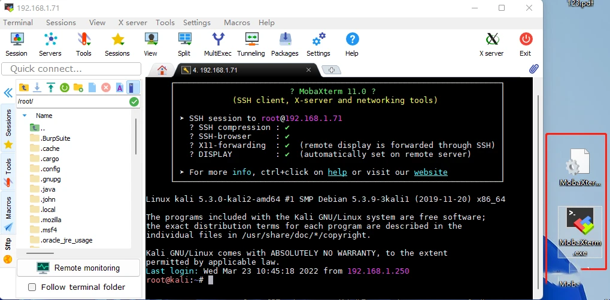Click the highlighted last icon in SFTP toolbar
Image resolution: width=610 pixels, height=300 pixels.
[132, 87]
